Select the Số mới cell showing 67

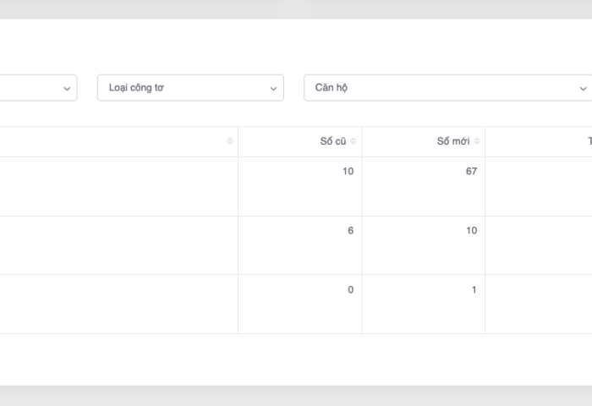tap(470, 172)
